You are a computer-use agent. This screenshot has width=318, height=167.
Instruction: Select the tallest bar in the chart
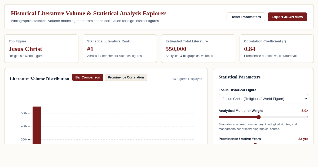click(37, 125)
